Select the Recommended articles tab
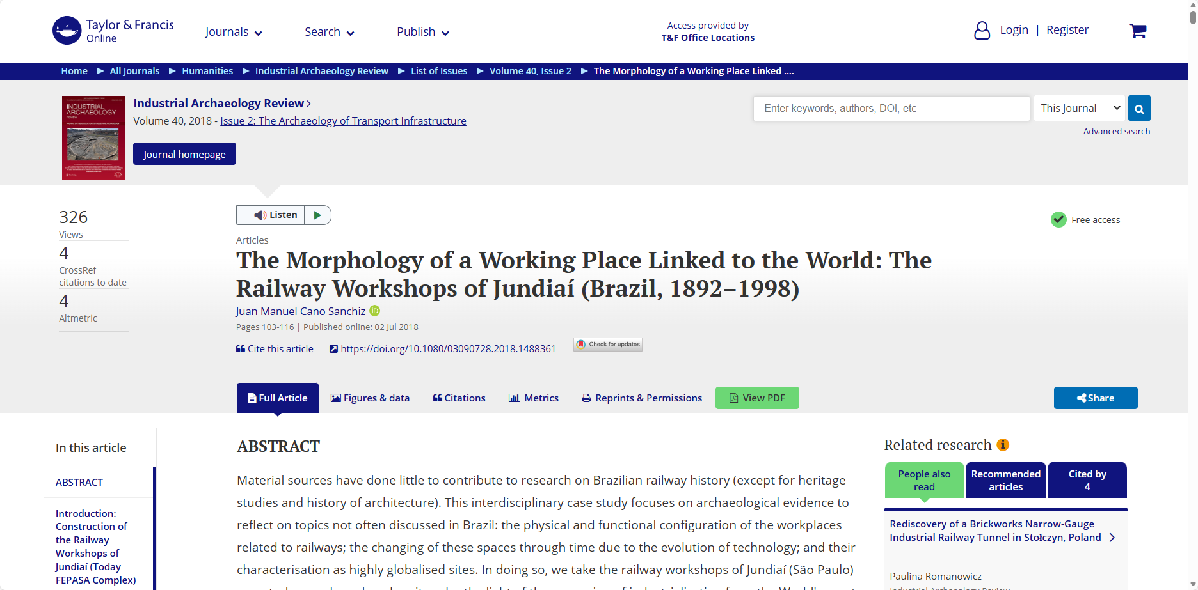This screenshot has height=590, width=1198. tap(1005, 480)
